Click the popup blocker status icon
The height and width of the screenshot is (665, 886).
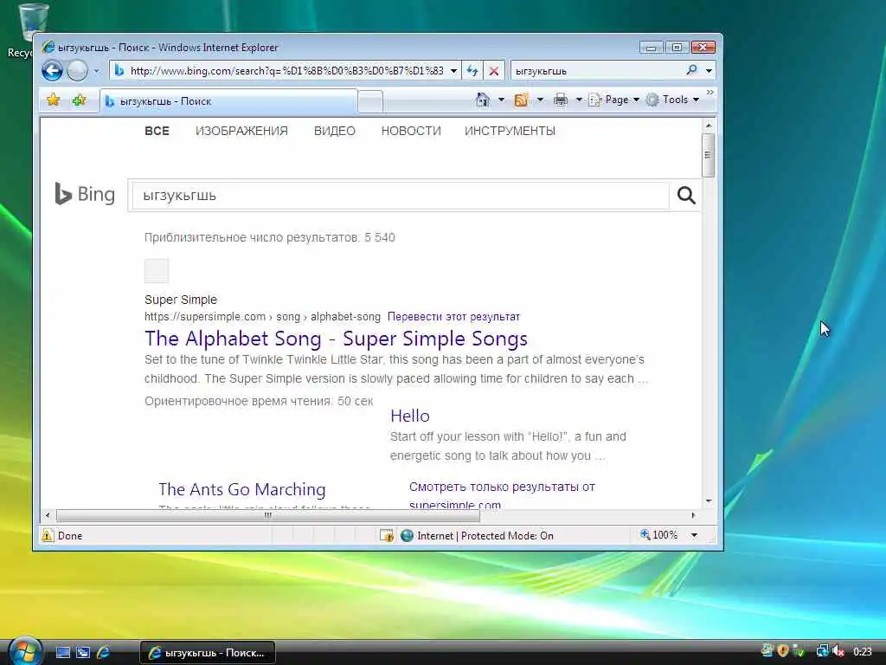[x=387, y=535]
